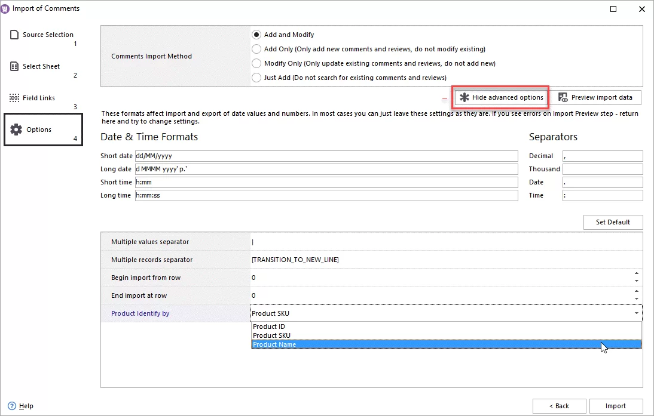654x416 pixels.
Task: Open the Select Sheet step icon
Action: point(14,66)
